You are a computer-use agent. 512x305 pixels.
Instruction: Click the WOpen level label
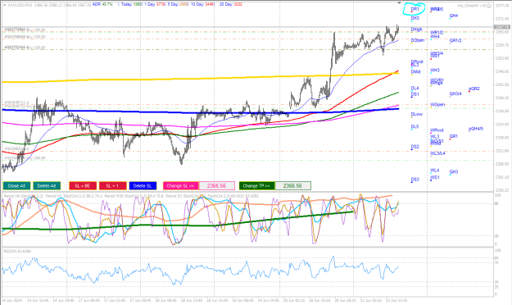[437, 105]
